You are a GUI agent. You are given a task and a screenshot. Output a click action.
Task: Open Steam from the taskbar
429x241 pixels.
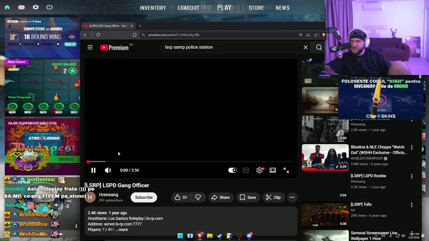219,236
